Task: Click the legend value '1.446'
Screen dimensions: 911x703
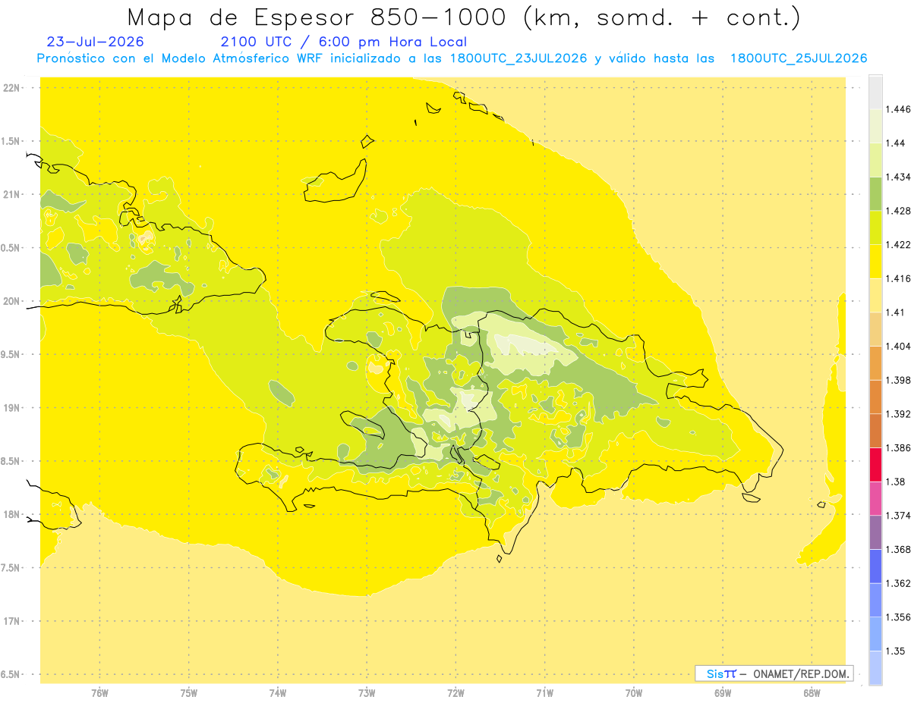Action: (898, 109)
